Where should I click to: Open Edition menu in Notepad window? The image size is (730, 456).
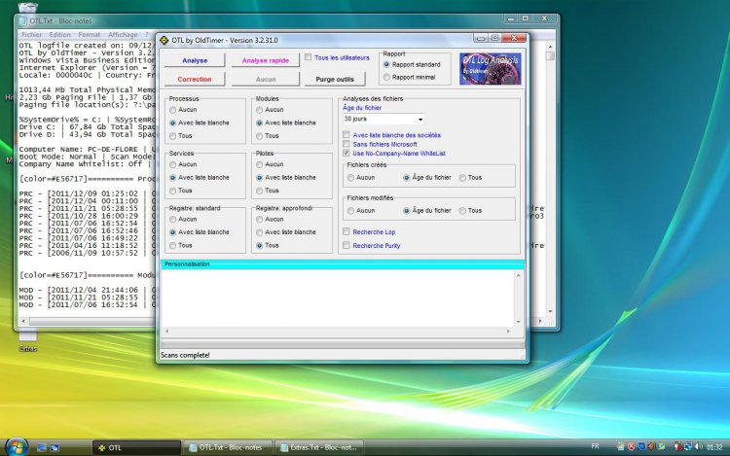60,34
